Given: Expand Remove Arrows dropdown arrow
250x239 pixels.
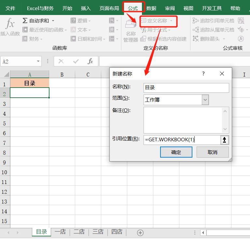Looking at the screenshot, I should [224, 39].
